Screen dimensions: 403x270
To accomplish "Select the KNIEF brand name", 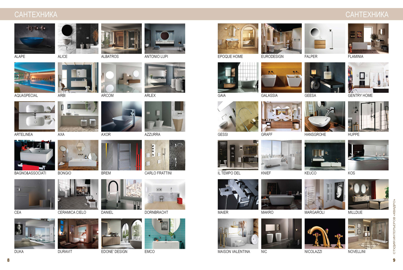I will pos(266,173).
